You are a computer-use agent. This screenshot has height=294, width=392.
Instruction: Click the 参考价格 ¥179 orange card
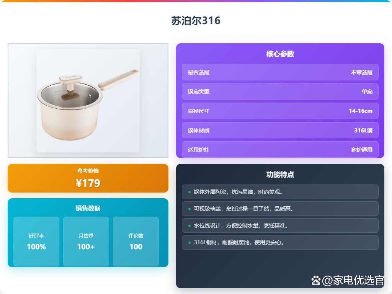[x=88, y=178]
